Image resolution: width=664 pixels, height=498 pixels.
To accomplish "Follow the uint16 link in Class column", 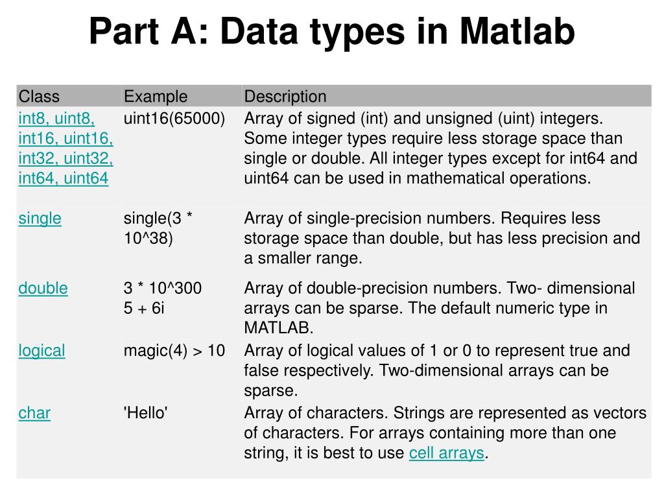I will (x=88, y=139).
